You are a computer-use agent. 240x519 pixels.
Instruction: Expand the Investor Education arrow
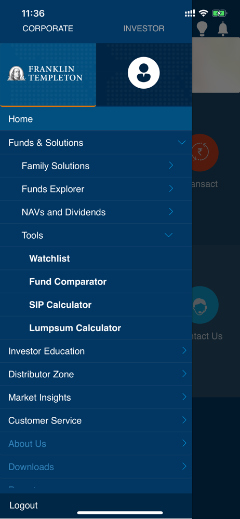click(184, 351)
